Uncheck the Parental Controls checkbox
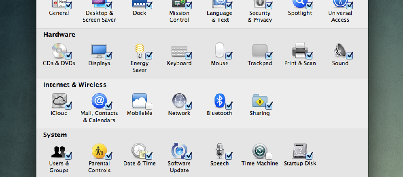 [x=109, y=156]
